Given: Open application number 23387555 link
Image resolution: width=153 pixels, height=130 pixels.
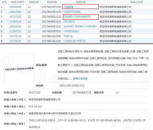Looking at the screenshot, I should click(x=15, y=31).
